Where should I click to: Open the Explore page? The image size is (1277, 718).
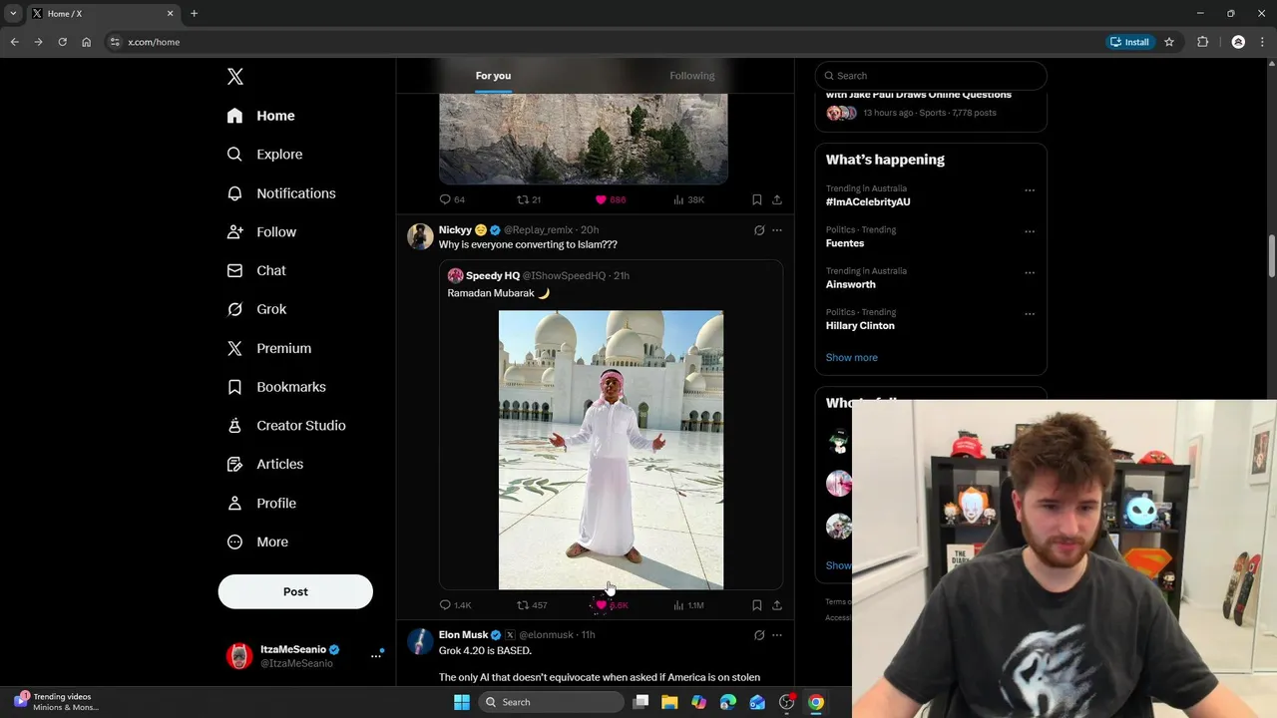pos(265,155)
